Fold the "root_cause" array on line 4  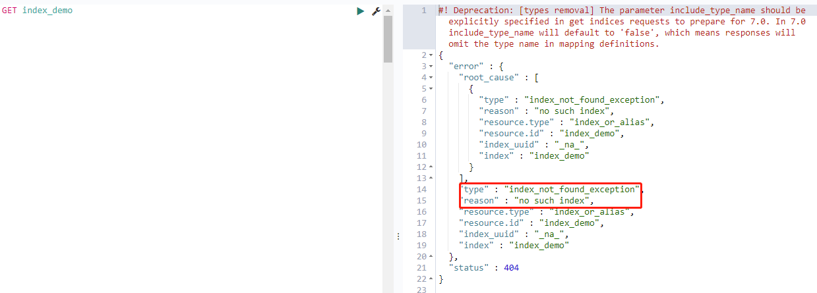(431, 78)
